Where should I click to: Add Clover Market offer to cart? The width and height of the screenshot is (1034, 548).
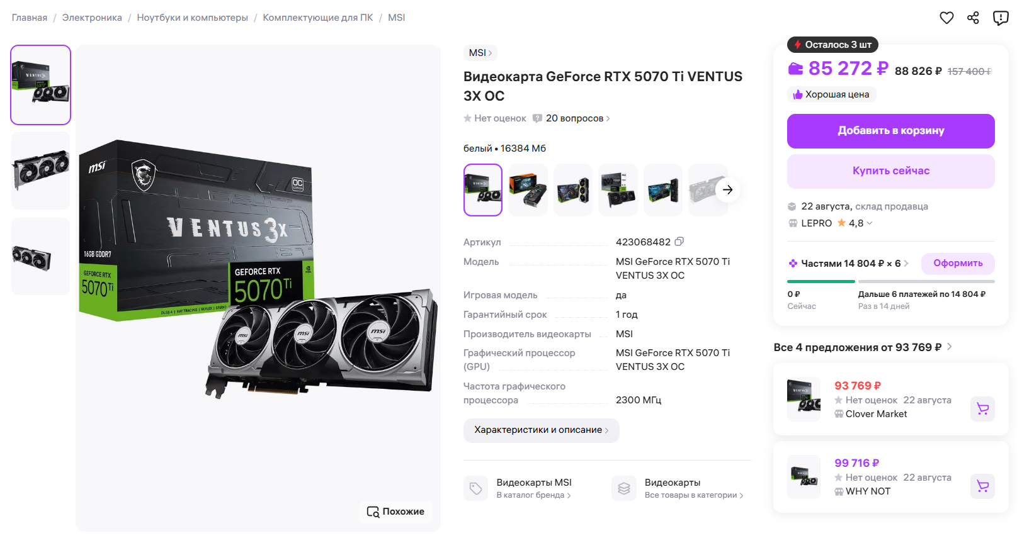pyautogui.click(x=982, y=409)
